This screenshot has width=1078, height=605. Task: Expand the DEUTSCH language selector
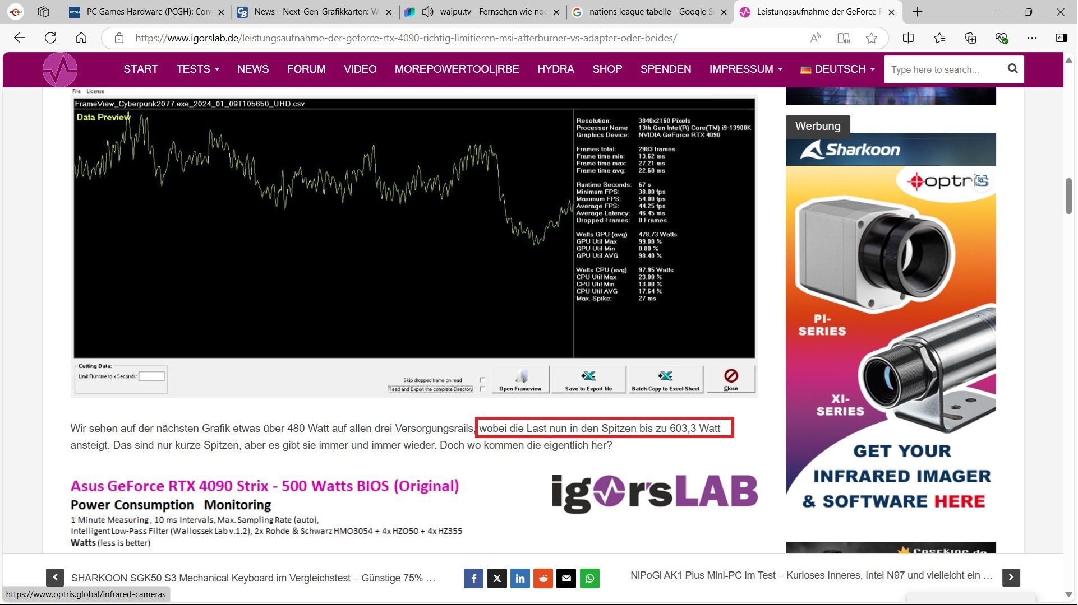click(838, 69)
